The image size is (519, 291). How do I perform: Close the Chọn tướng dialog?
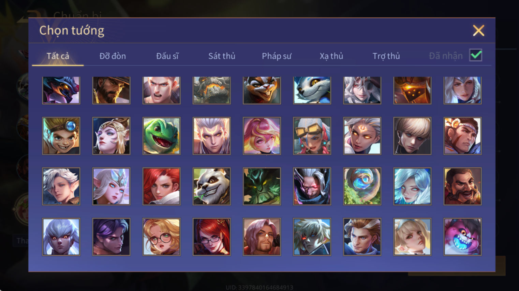pyautogui.click(x=478, y=31)
